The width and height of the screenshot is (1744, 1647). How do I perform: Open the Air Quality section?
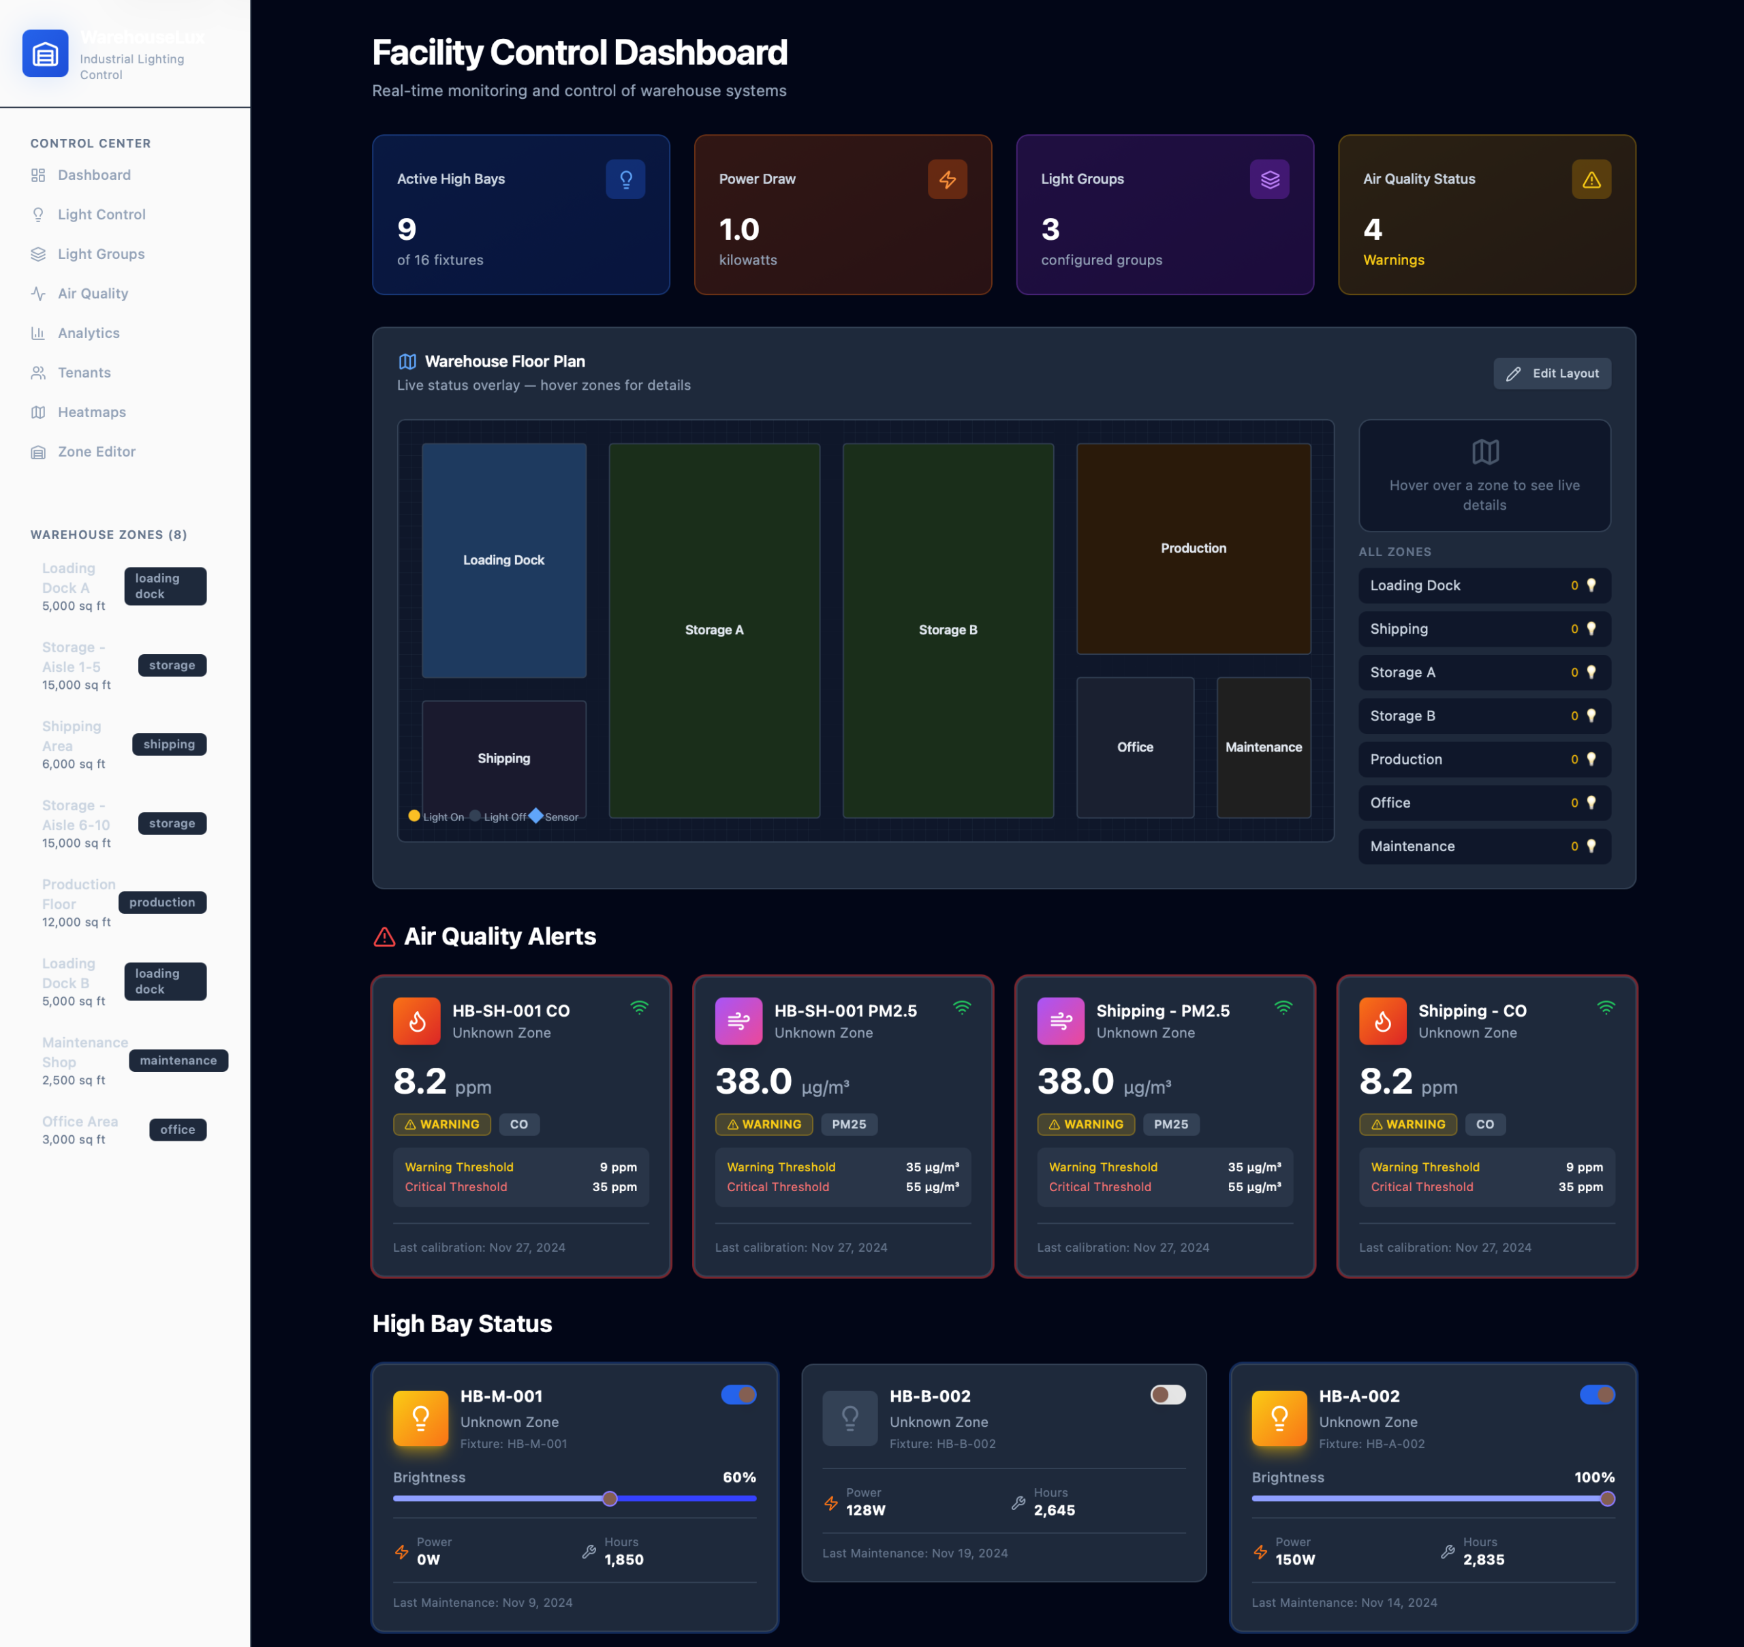125,294
